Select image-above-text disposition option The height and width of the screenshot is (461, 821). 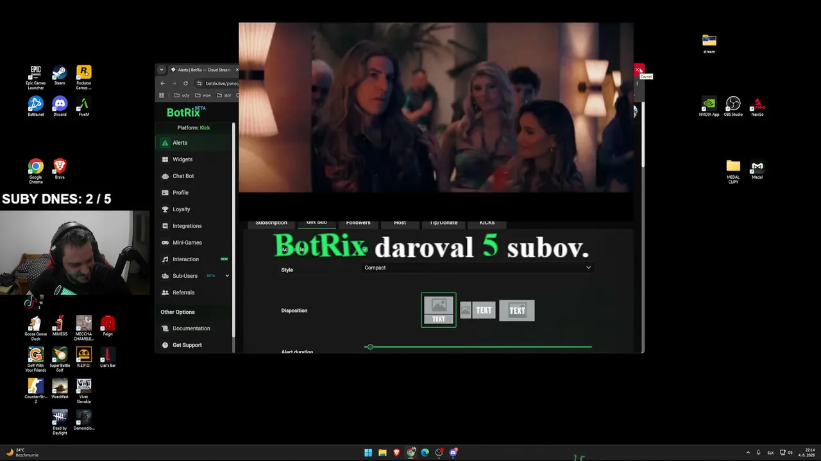pos(439,311)
